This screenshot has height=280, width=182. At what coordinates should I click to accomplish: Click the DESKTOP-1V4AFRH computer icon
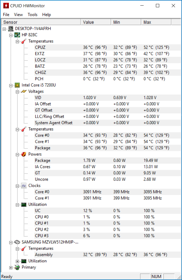click(11, 28)
